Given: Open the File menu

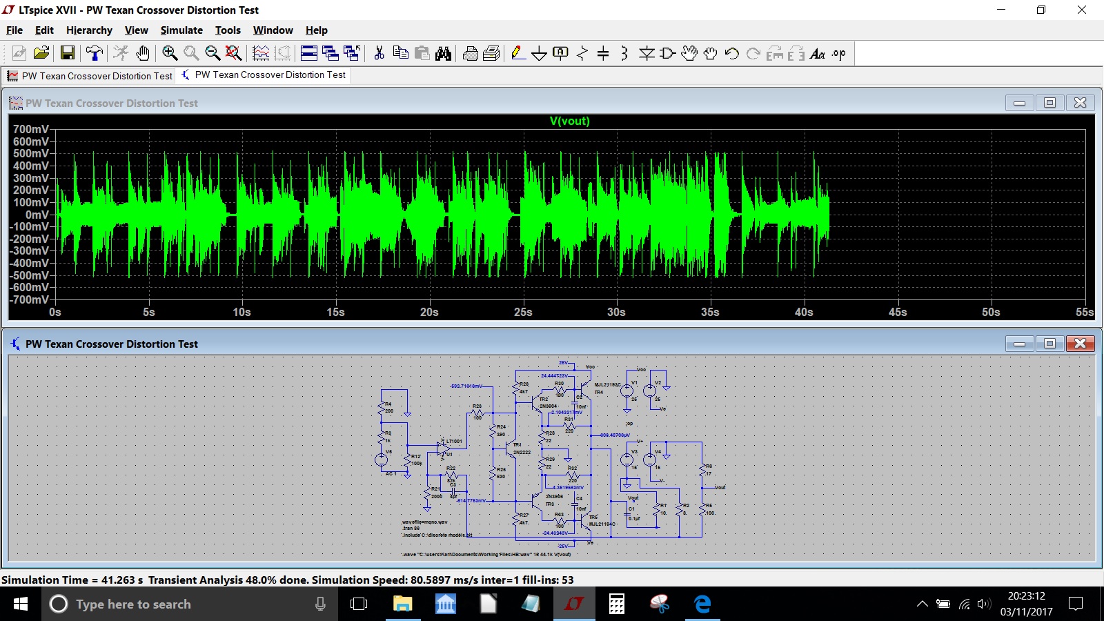Looking at the screenshot, I should coord(14,30).
